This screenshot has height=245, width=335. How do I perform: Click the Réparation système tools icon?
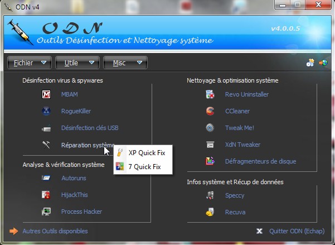pyautogui.click(x=46, y=145)
